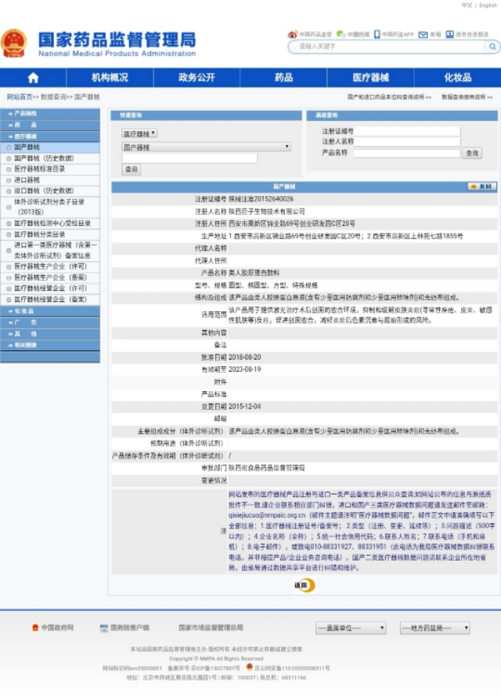The width and height of the screenshot is (501, 697).
Task: Select 医疗器械经营企业（许可） in sidebar
Action: pos(49,288)
